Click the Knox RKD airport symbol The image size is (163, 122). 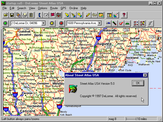(126, 62)
